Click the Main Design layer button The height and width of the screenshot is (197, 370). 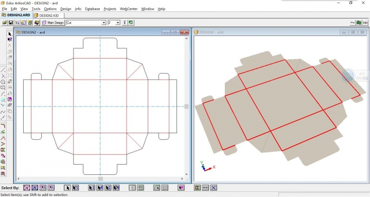pyautogui.click(x=53, y=23)
